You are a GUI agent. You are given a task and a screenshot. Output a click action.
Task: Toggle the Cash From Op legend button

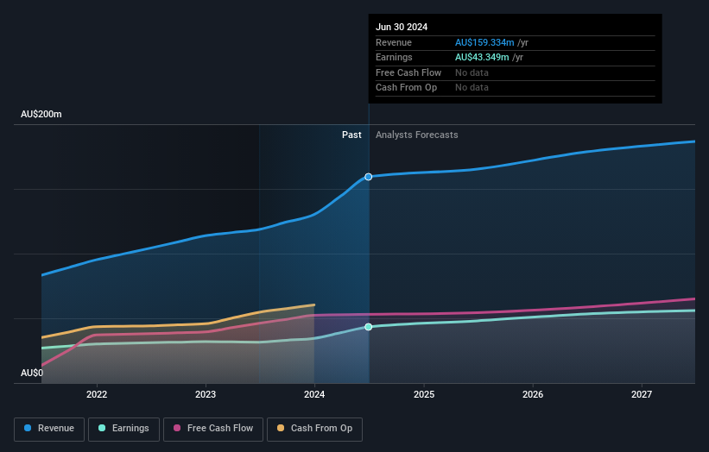tap(314, 429)
